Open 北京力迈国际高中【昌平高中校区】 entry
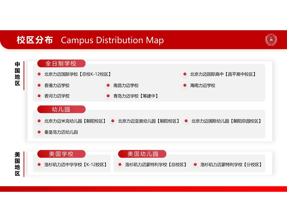The height and width of the screenshot is (222, 287). pyautogui.click(x=223, y=74)
